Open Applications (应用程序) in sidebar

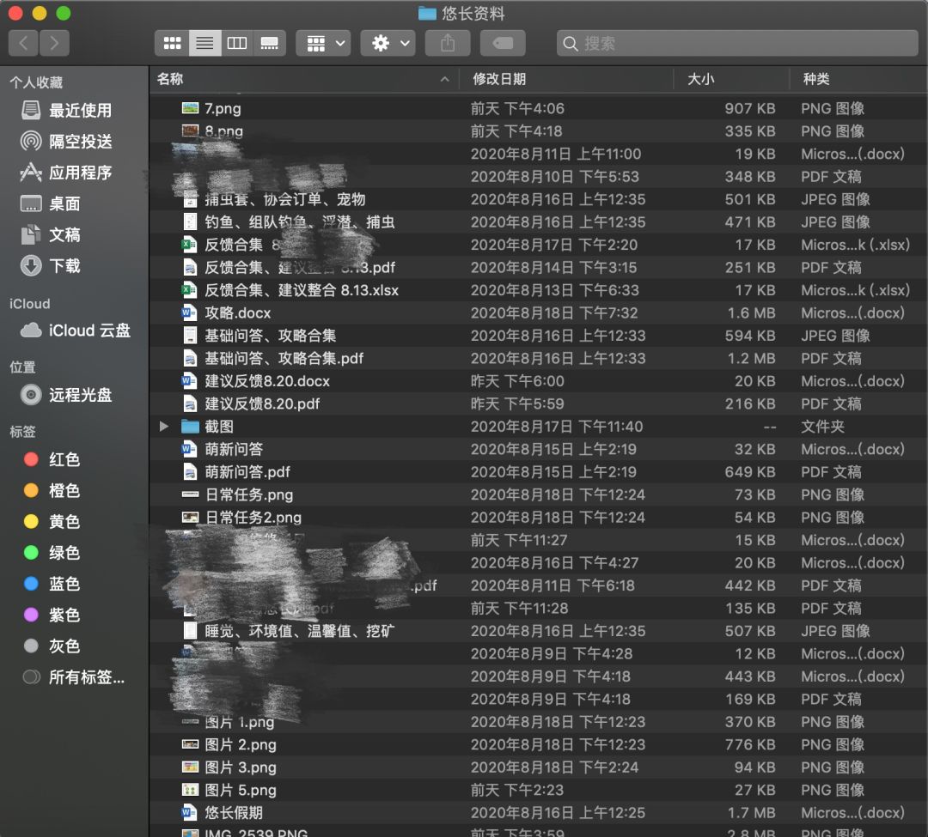pyautogui.click(x=80, y=173)
